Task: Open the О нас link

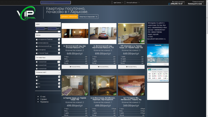Action: (x=43, y=97)
